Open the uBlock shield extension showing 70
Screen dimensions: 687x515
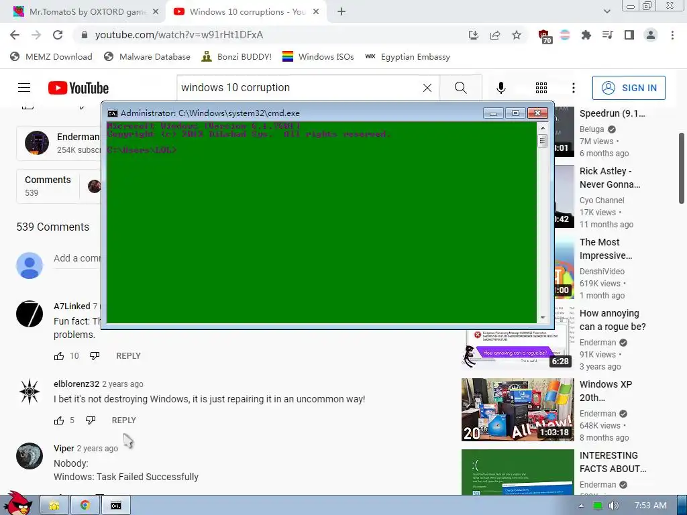point(545,36)
